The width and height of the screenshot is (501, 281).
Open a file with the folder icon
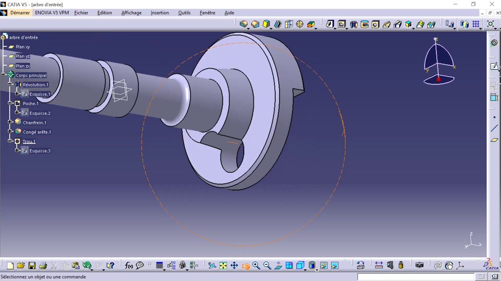tap(21, 266)
